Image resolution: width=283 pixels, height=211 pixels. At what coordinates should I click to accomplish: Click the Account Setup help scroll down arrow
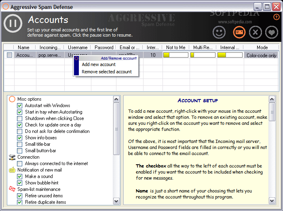pos(272,201)
